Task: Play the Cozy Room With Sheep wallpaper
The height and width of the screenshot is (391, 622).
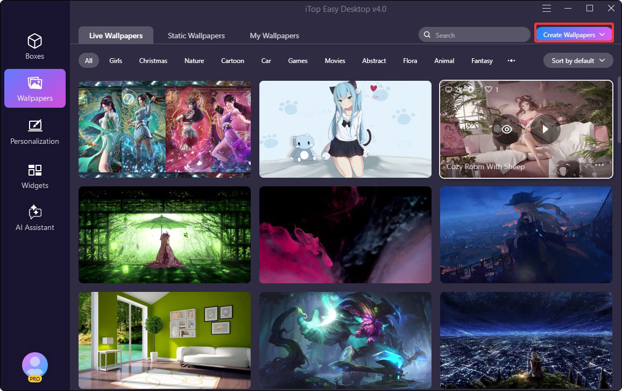Action: click(545, 129)
